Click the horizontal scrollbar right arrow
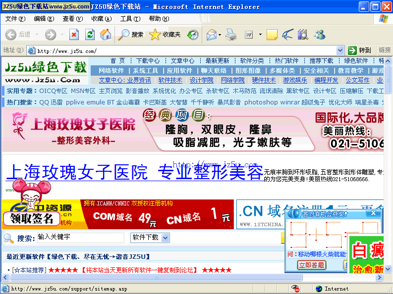The height and width of the screenshot is (294, 393). tap(379, 277)
